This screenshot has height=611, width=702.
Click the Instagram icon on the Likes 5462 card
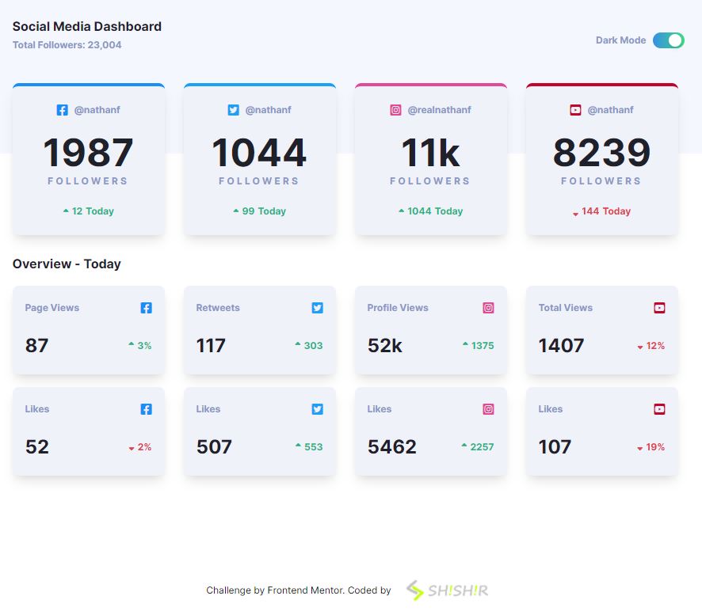(488, 409)
